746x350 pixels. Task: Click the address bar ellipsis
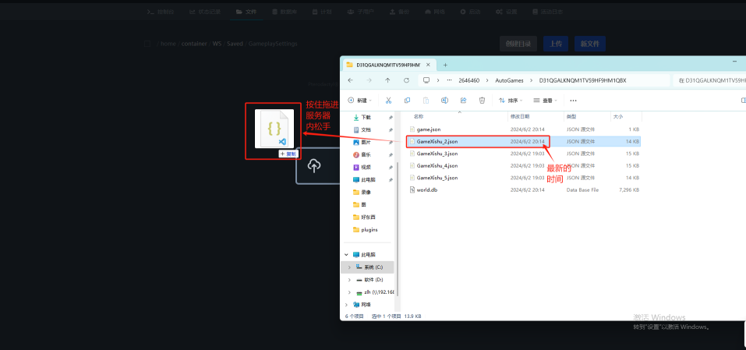click(x=449, y=80)
